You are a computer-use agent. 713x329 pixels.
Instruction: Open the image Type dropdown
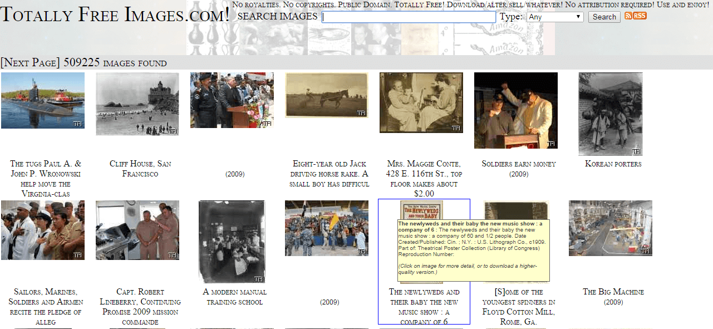[x=554, y=17]
